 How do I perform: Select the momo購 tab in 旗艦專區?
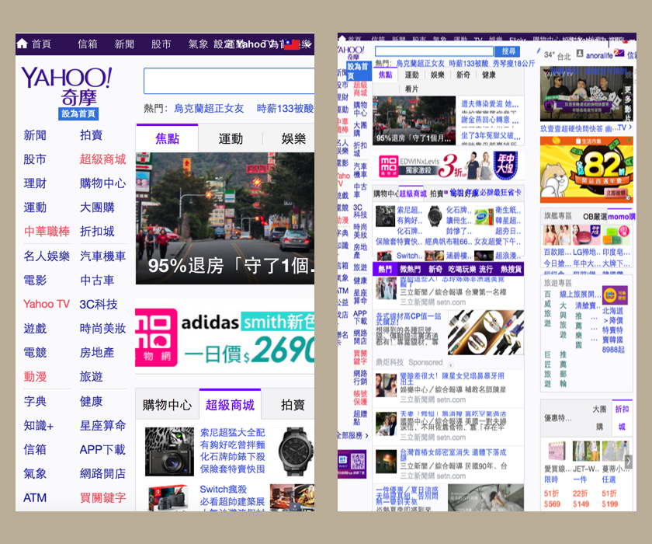pos(621,217)
